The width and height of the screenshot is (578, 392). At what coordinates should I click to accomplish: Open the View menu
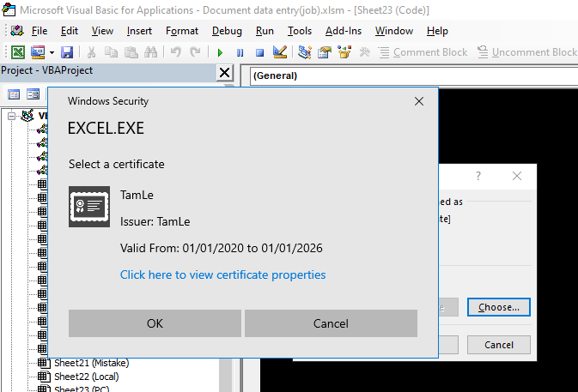point(102,31)
